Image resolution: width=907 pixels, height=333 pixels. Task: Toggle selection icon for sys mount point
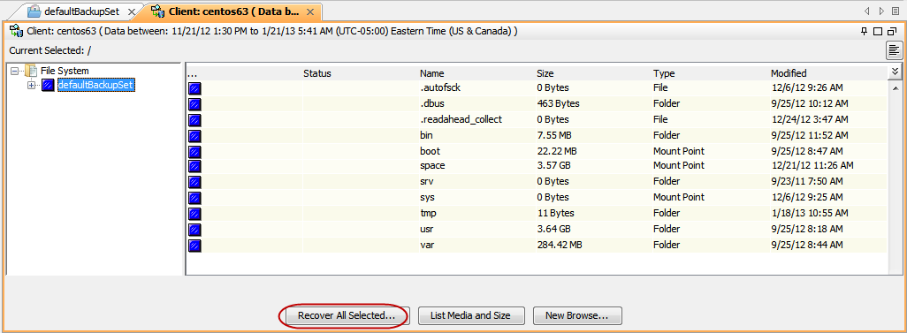point(195,198)
